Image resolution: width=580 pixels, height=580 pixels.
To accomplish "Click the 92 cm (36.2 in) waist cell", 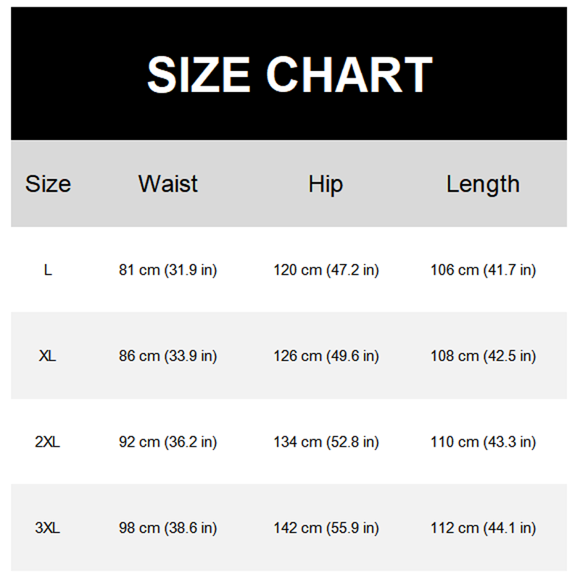I will coord(168,442).
